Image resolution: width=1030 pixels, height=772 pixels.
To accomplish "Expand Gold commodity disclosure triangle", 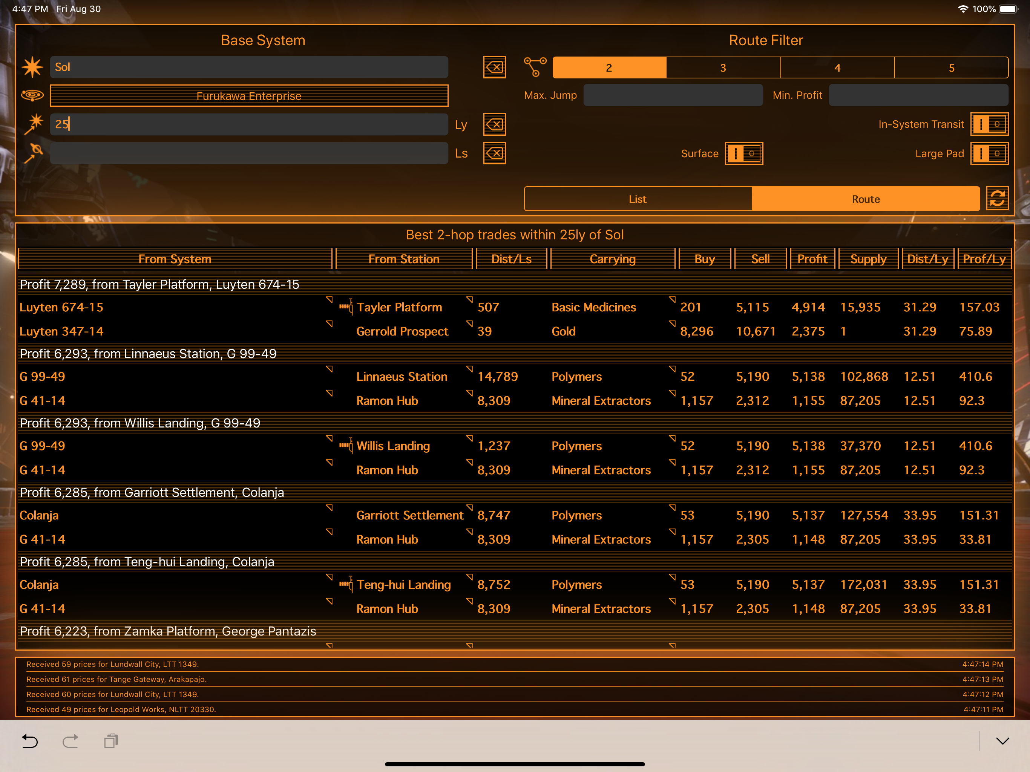I will [672, 323].
